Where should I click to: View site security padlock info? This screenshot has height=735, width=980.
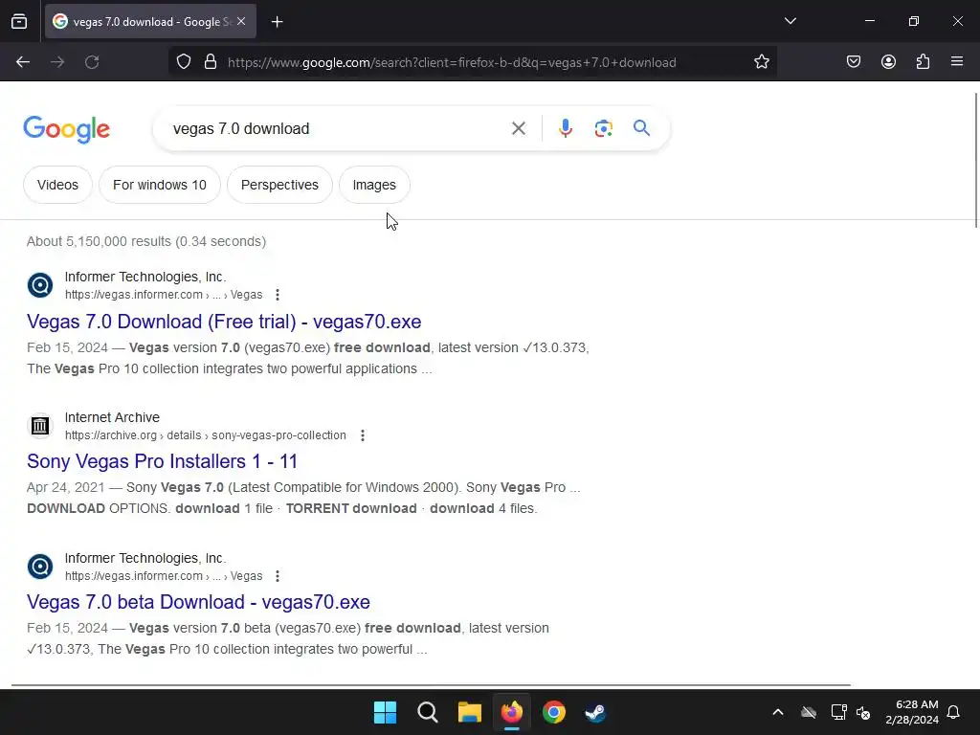[x=211, y=62]
